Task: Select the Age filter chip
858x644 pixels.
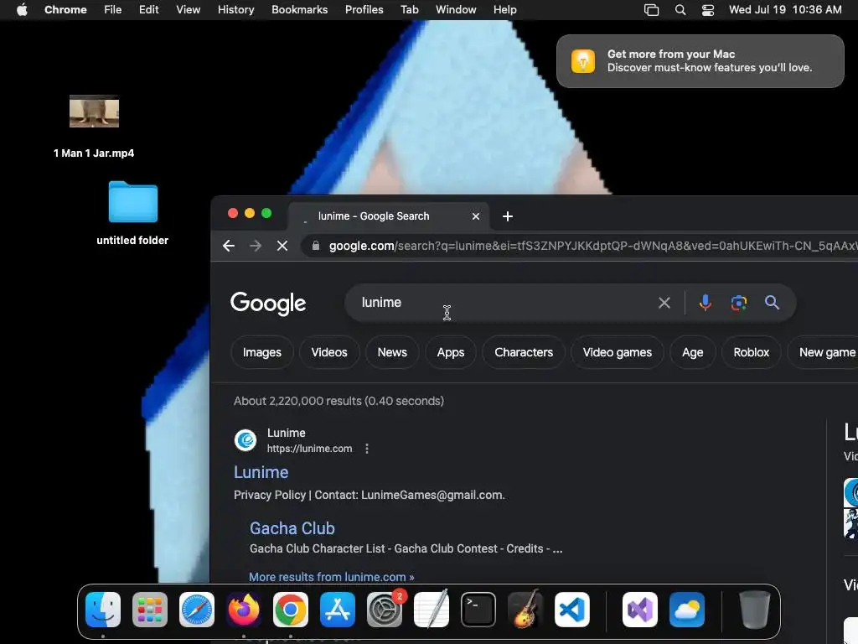Action: coord(693,352)
